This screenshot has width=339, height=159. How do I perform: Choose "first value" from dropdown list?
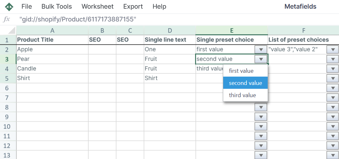241,71
